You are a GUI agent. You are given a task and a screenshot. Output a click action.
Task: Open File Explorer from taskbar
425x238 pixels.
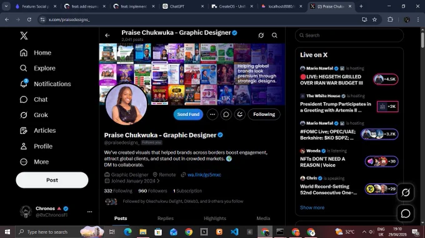tap(143, 232)
